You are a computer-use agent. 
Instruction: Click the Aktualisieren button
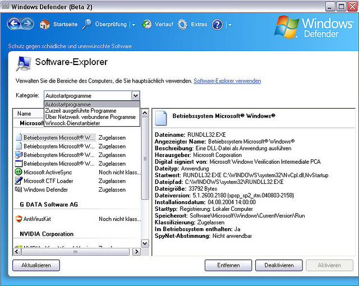tap(36, 265)
